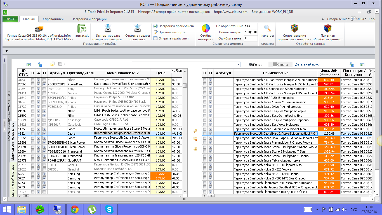
Task: Open ICQ from the taskbar
Action: [40, 209]
